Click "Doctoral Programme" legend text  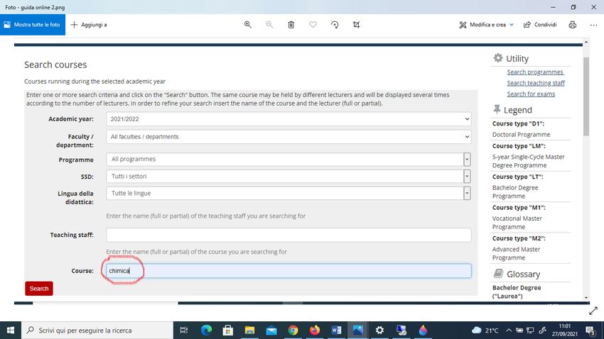pos(521,135)
